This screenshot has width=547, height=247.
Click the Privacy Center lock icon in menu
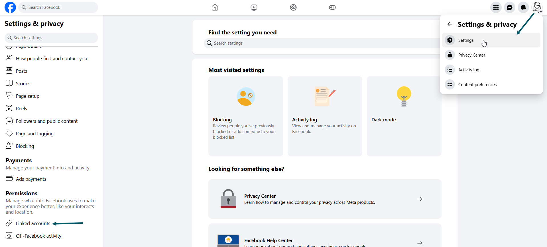450,55
